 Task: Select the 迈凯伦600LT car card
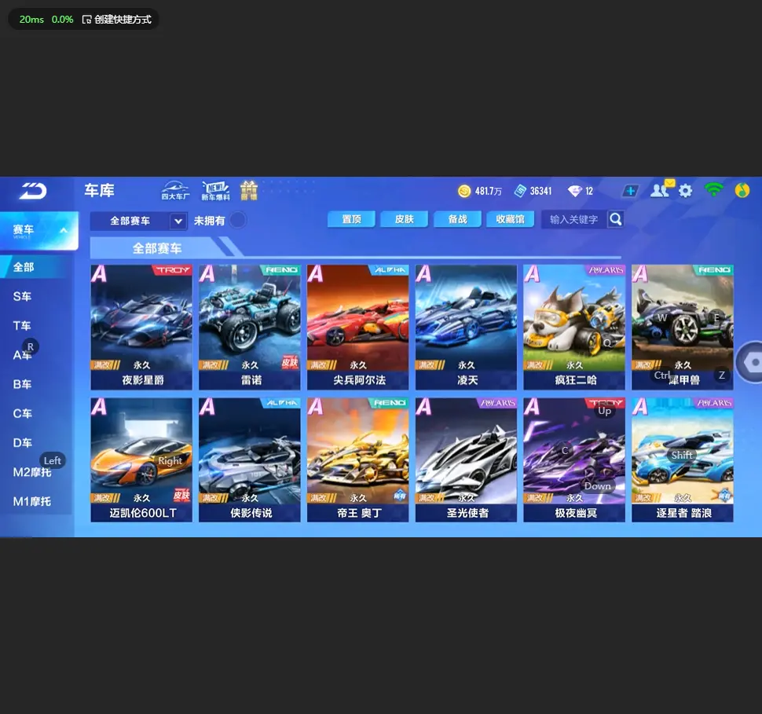141,460
